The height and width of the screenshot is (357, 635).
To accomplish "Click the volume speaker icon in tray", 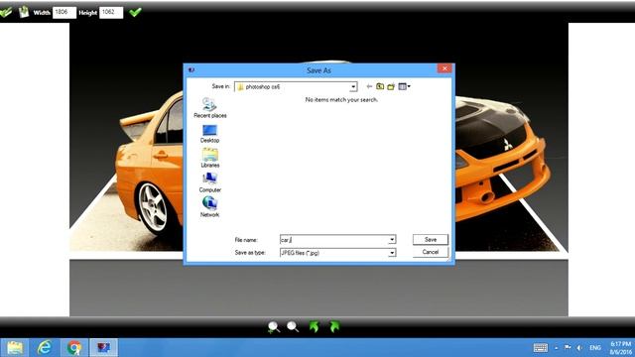I will pyautogui.click(x=579, y=348).
